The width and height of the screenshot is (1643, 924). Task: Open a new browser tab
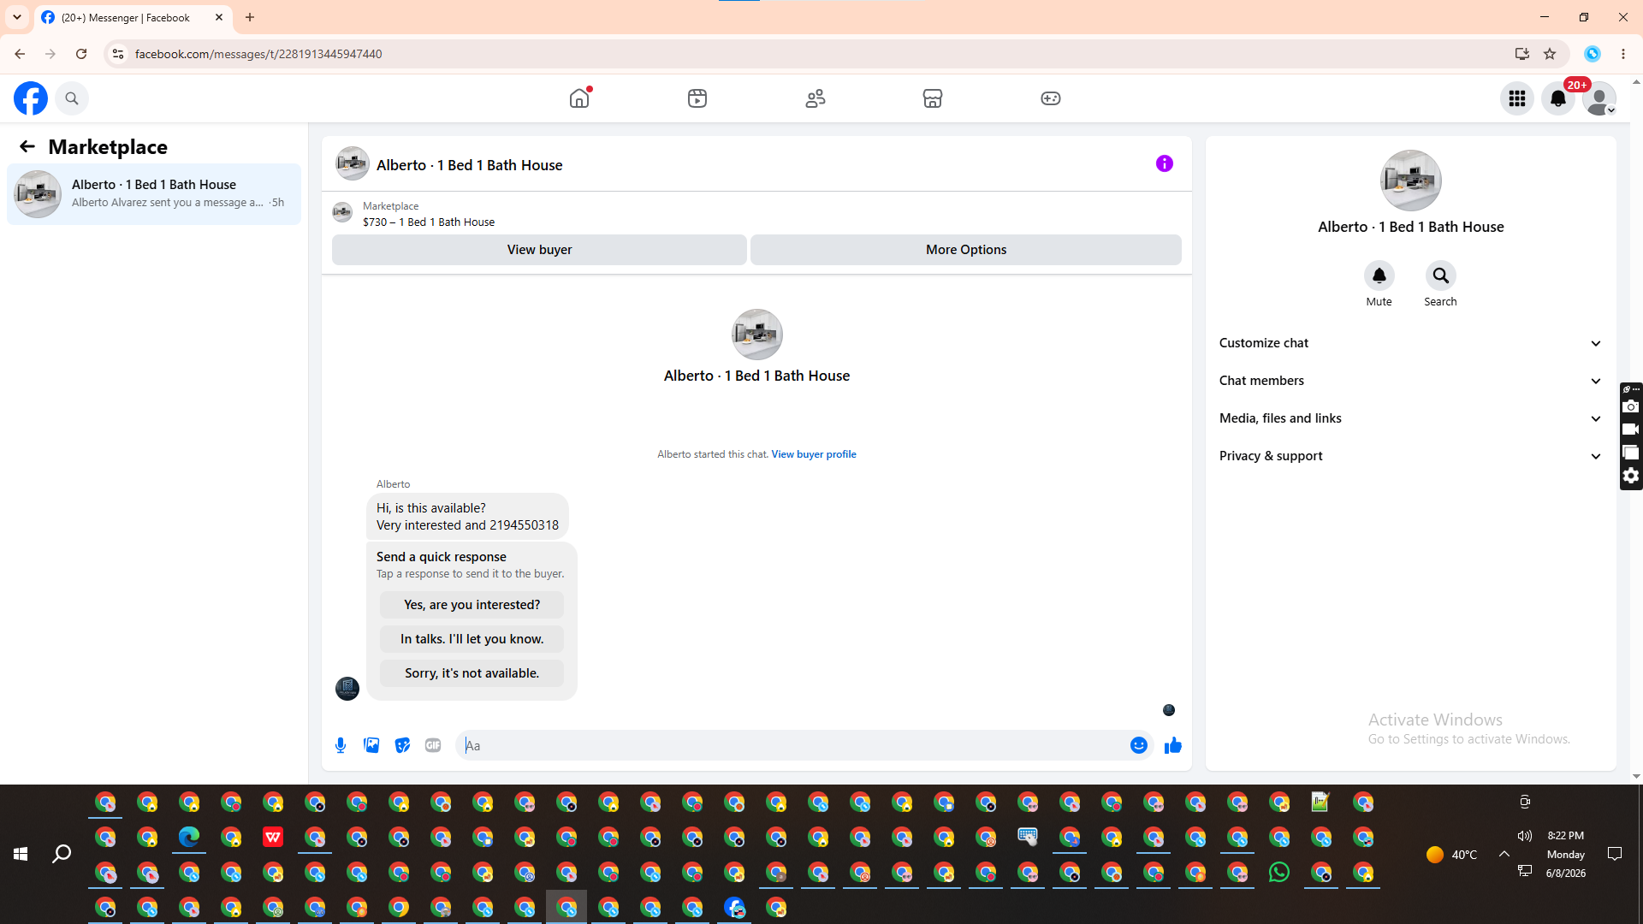click(x=250, y=17)
